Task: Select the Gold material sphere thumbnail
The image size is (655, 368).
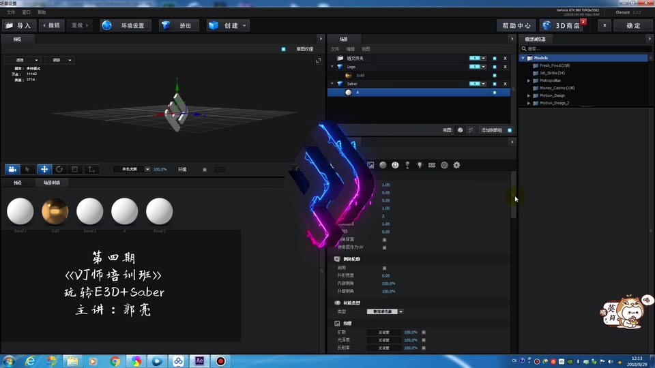Action: (x=55, y=211)
